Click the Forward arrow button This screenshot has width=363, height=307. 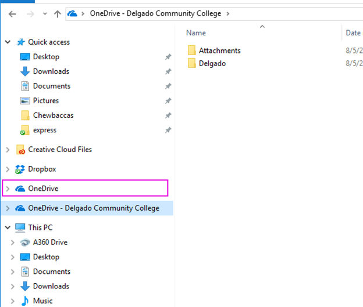(x=30, y=14)
